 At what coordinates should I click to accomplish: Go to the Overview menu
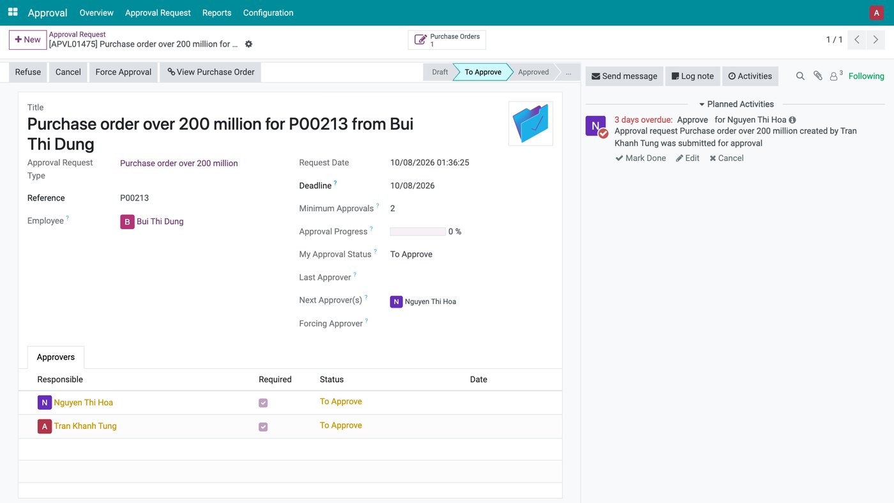(x=96, y=13)
